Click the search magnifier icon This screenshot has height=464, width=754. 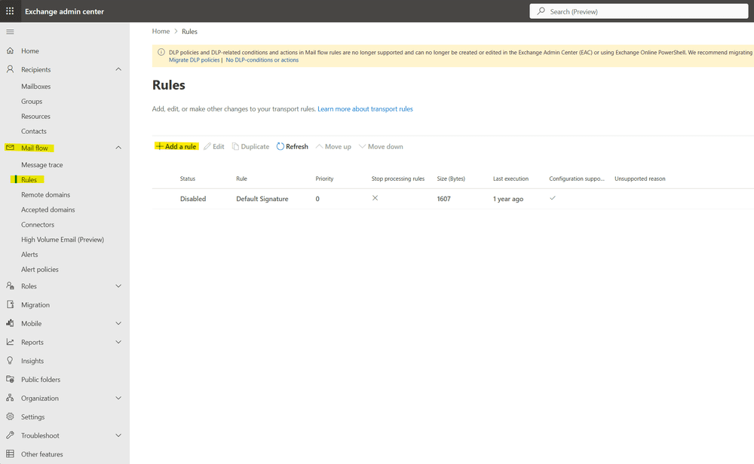pyautogui.click(x=541, y=11)
